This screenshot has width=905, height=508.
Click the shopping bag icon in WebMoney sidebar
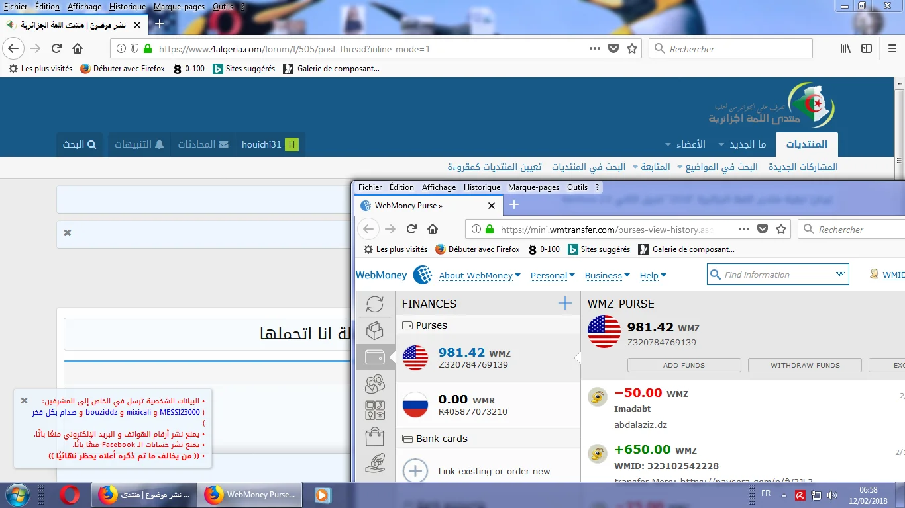click(375, 437)
